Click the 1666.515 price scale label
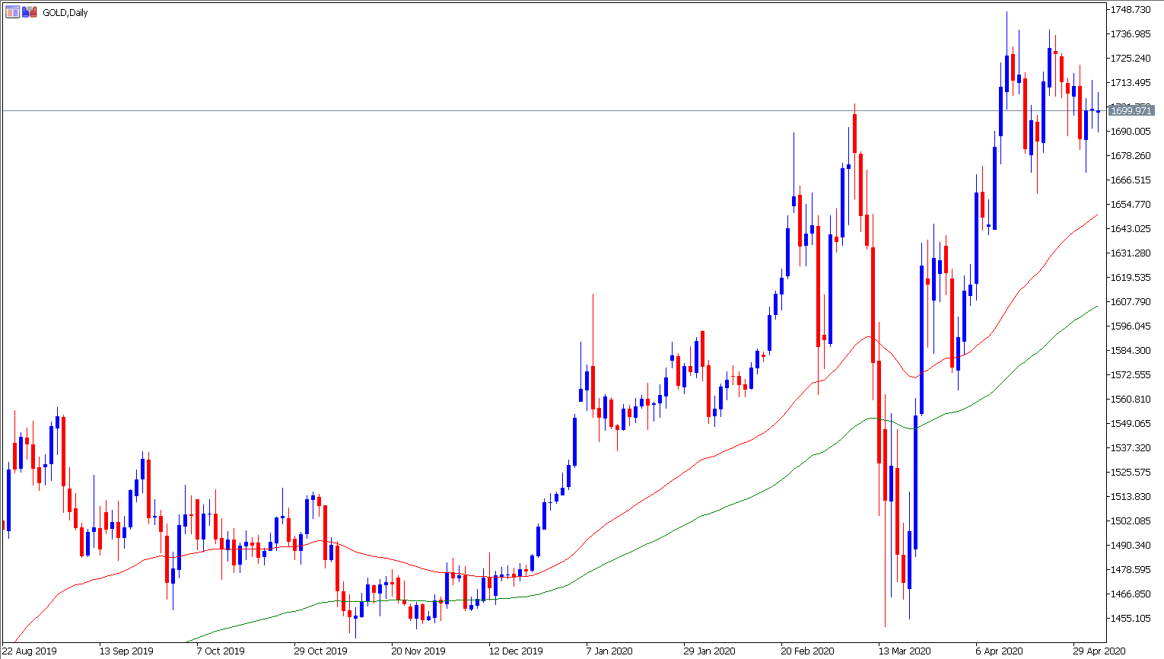 [1131, 180]
